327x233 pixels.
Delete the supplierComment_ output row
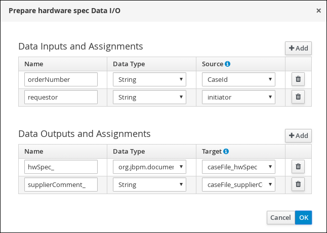pos(298,184)
